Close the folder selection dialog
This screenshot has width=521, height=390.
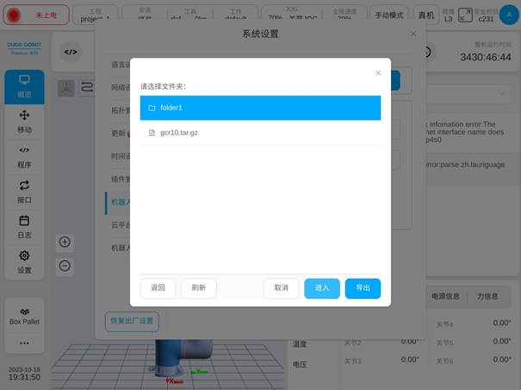[x=378, y=73]
